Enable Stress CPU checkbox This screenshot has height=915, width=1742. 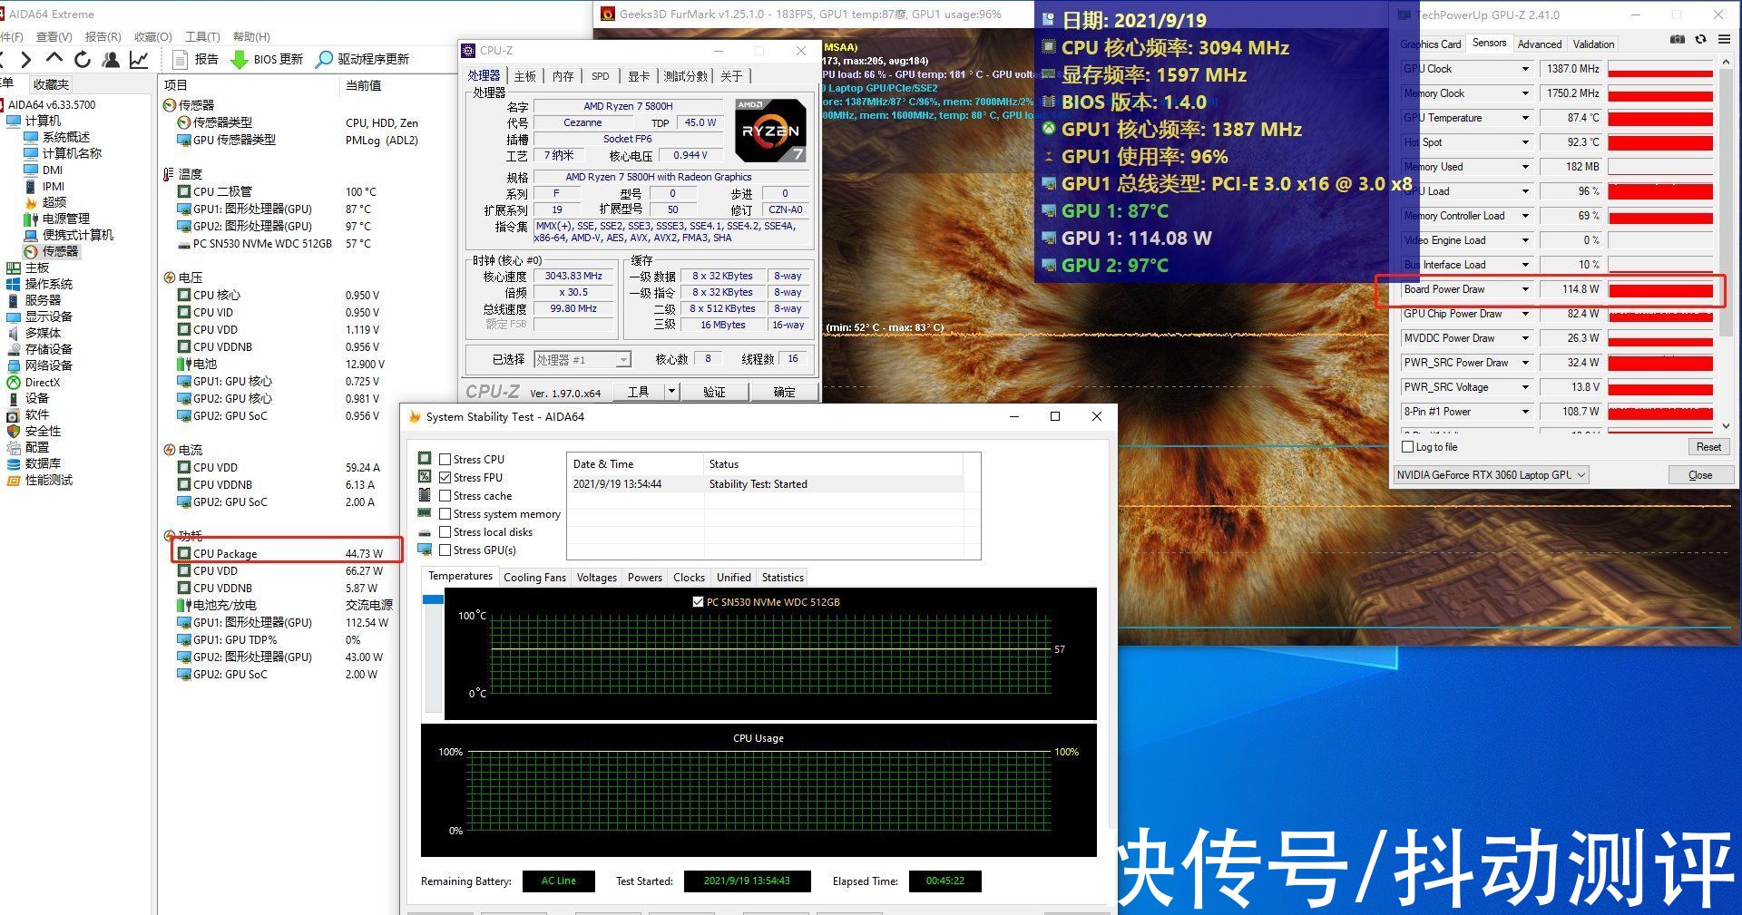point(445,460)
